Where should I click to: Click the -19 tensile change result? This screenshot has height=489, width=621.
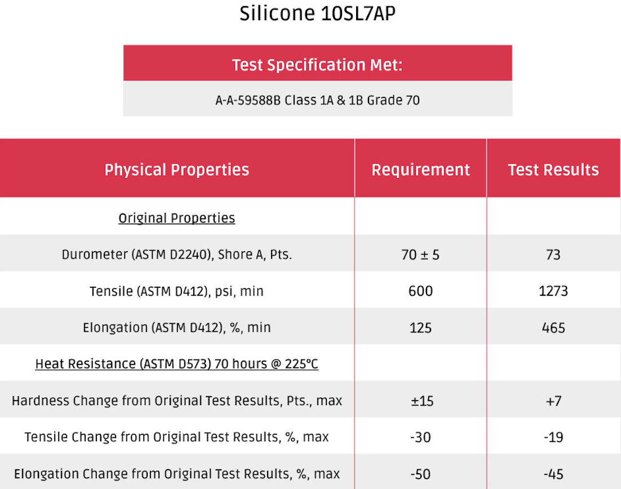(x=553, y=437)
